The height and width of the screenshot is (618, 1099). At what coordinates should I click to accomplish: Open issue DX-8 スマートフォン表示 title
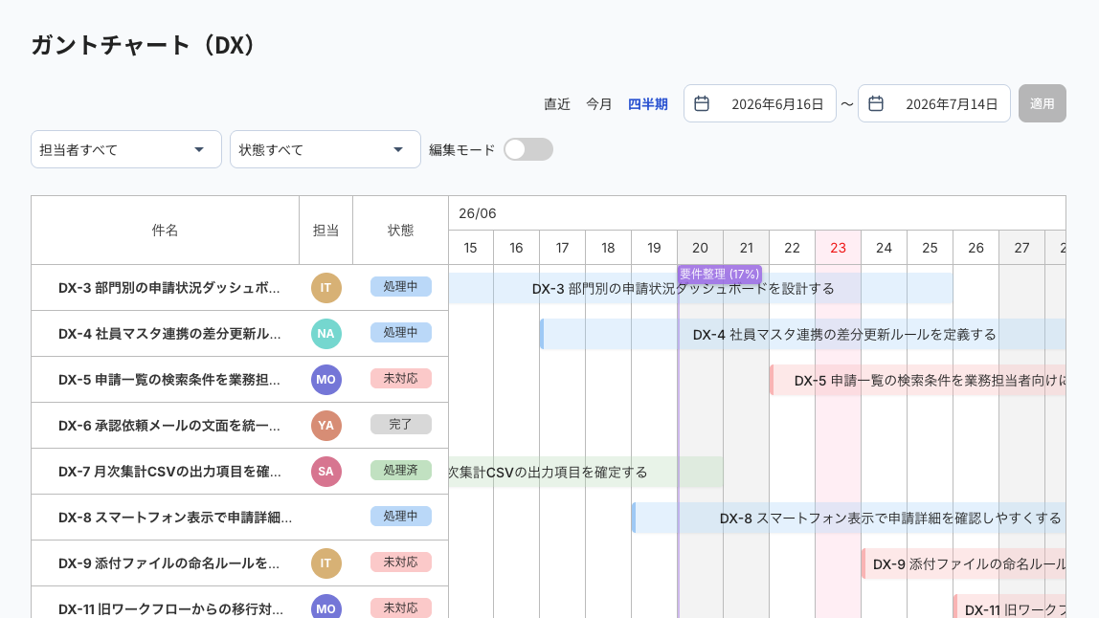pyautogui.click(x=175, y=518)
